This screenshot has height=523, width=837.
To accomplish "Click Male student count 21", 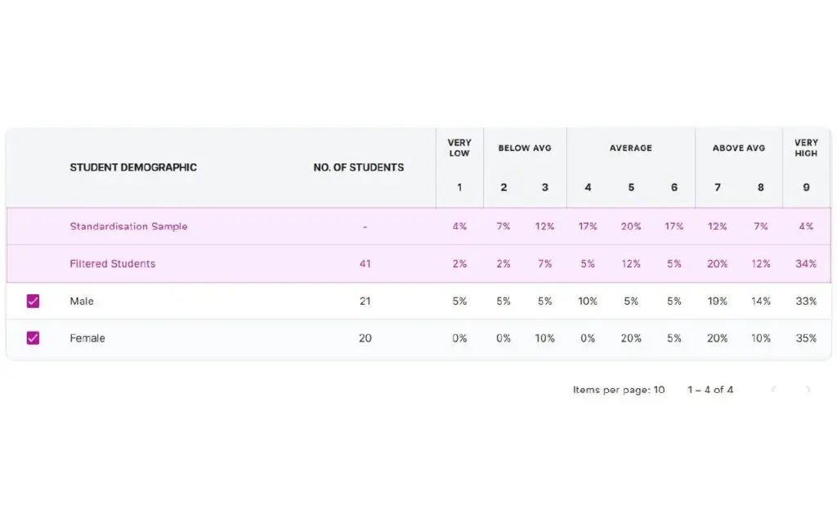I will pyautogui.click(x=365, y=302).
